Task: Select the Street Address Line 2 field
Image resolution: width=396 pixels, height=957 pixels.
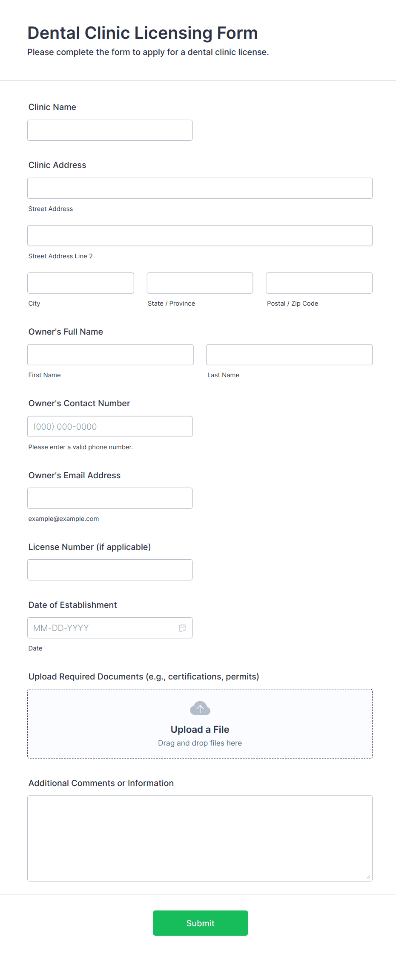Action: click(200, 235)
